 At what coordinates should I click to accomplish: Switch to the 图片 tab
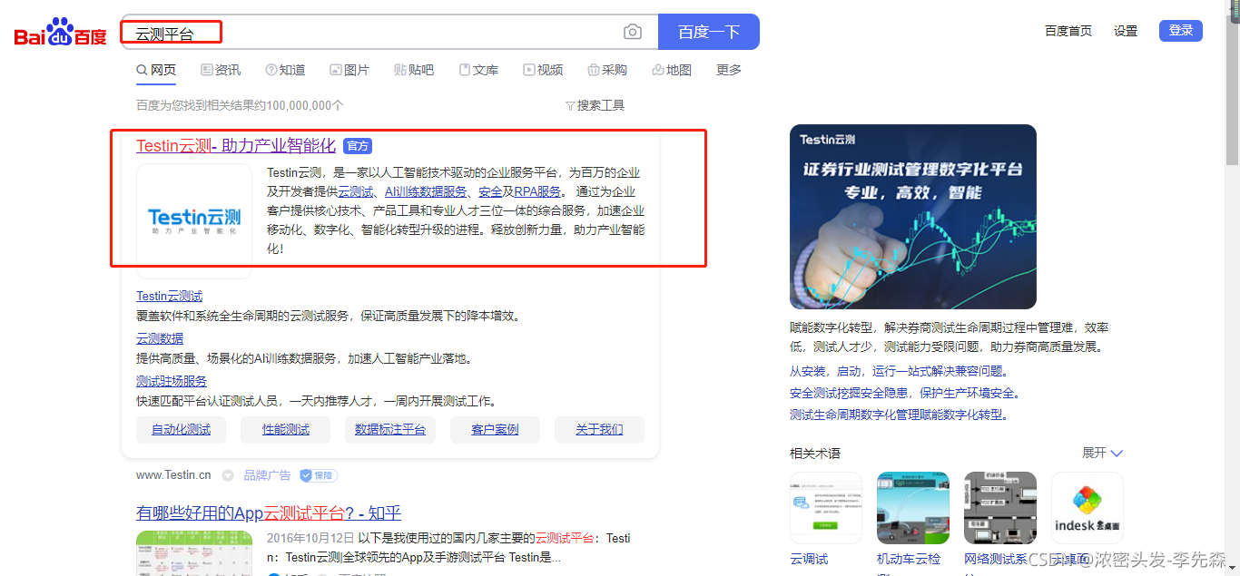(x=349, y=70)
